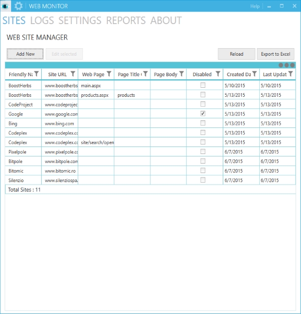
Task: Minimize the Web Monitor window
Action: (x=269, y=6)
